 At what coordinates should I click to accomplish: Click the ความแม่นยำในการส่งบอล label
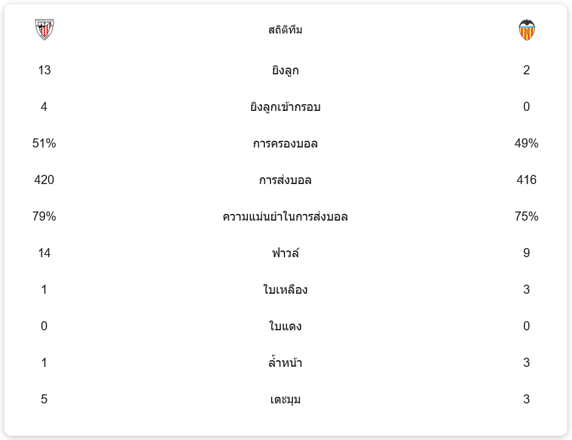(x=285, y=217)
